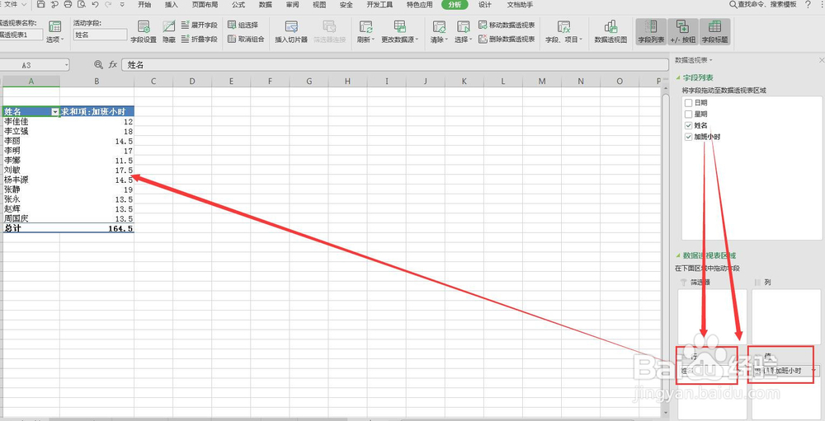Click 插入切片器 (Insert Slicer)

click(291, 31)
